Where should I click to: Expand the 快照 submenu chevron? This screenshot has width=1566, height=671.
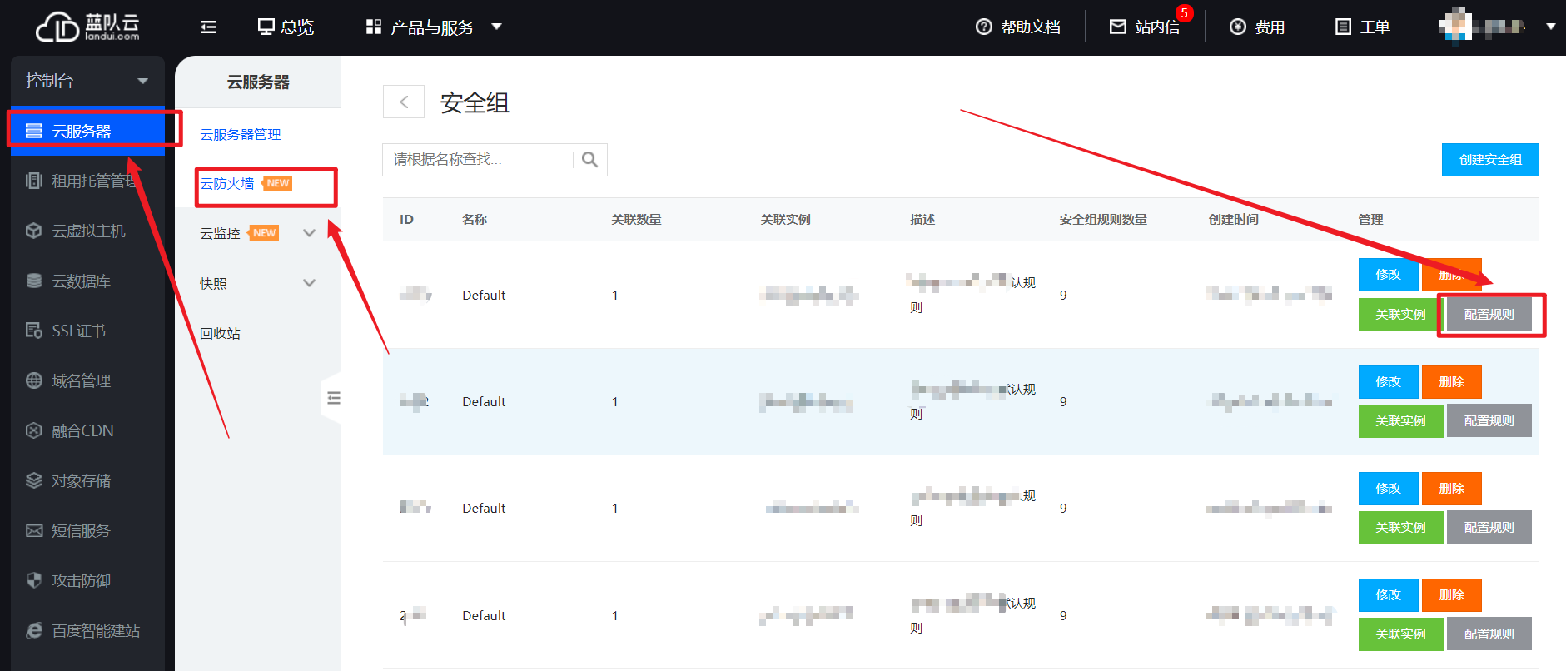(309, 283)
